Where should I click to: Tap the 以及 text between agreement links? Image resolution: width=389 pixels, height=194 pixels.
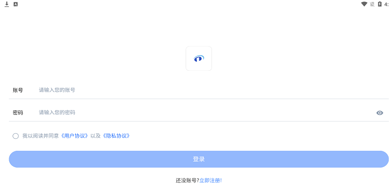point(95,136)
